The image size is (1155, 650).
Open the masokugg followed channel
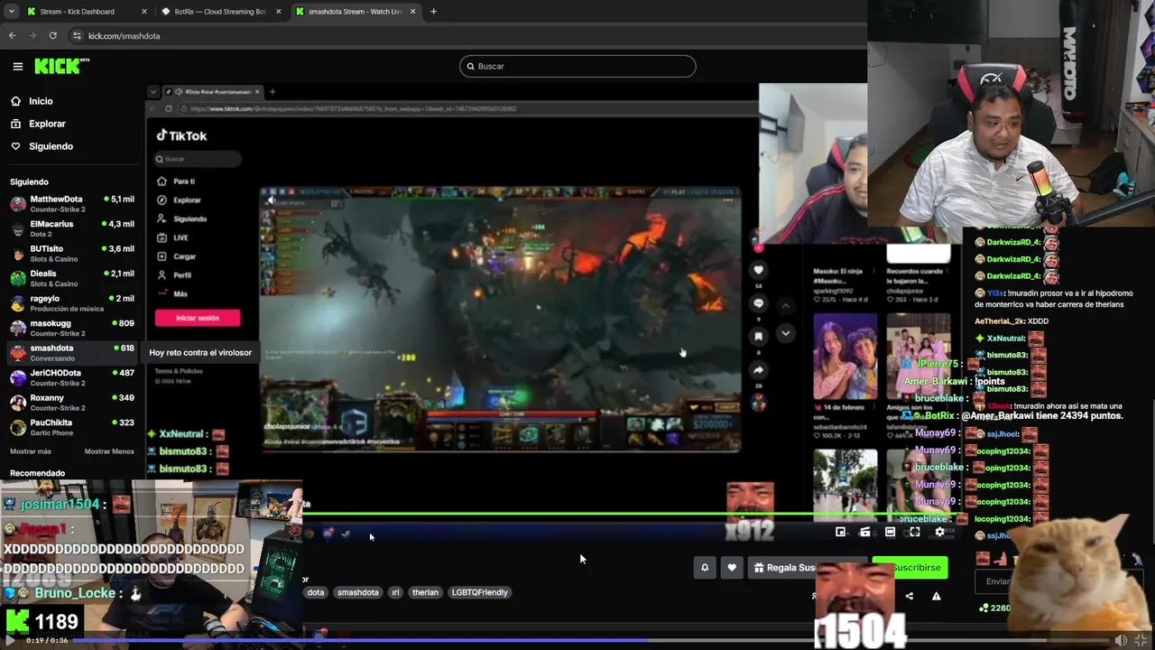[72, 328]
